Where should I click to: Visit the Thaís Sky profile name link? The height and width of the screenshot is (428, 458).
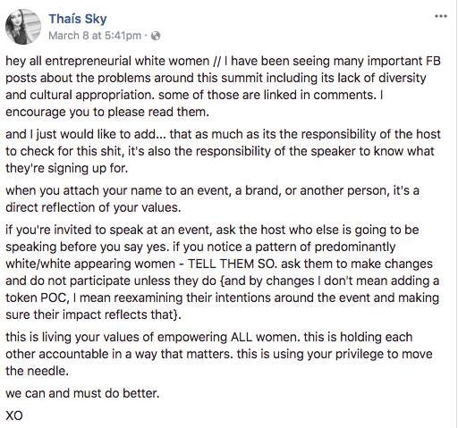tap(78, 19)
